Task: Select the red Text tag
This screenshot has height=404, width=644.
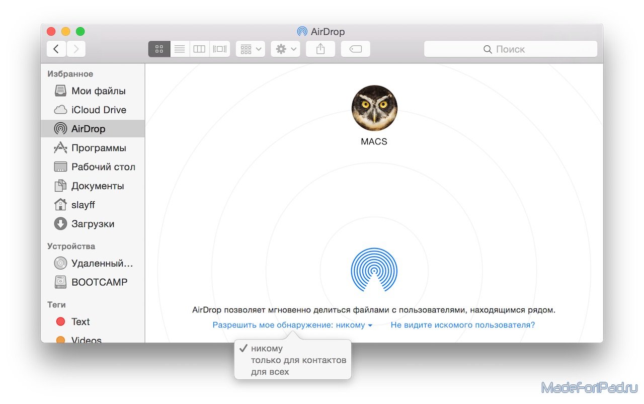Action: 93,321
